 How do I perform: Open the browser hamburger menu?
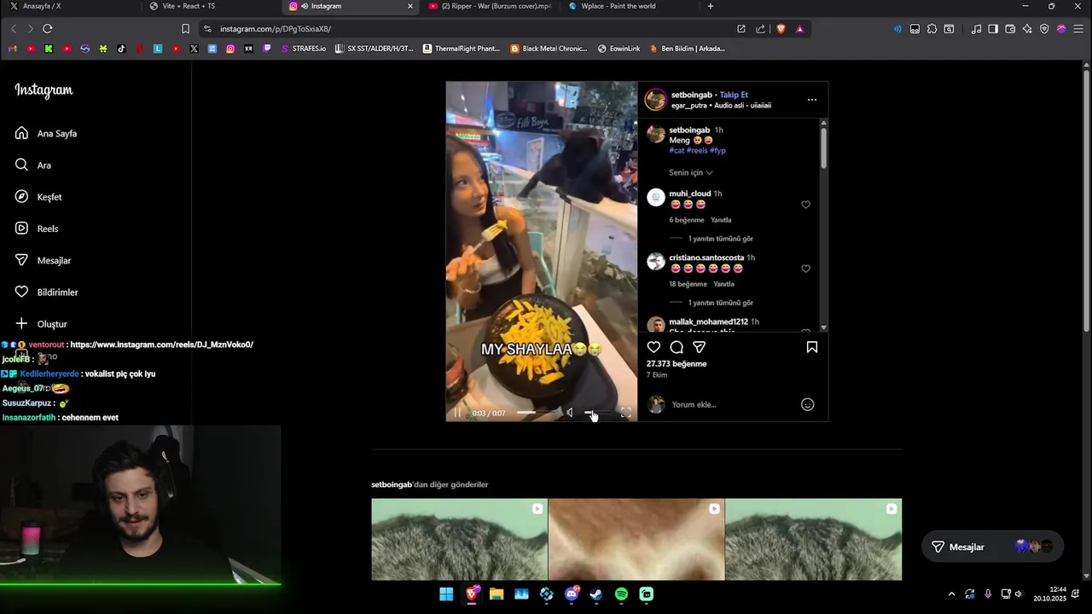click(1078, 29)
